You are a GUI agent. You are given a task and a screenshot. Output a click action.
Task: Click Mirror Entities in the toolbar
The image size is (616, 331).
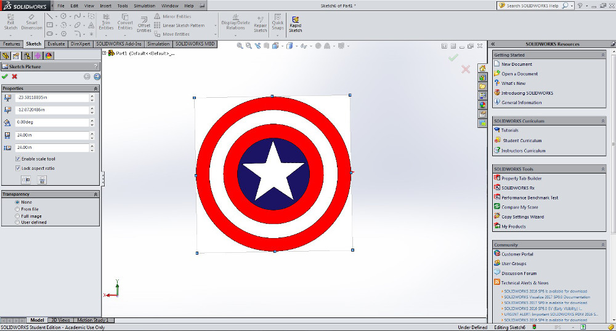[173, 17]
